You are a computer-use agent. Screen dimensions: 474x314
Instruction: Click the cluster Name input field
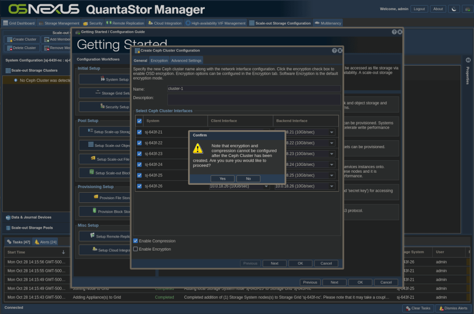(253, 88)
